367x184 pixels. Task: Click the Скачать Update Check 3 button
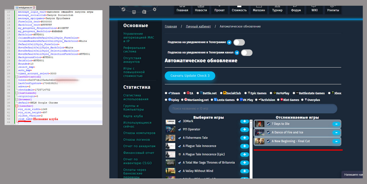(x=190, y=76)
